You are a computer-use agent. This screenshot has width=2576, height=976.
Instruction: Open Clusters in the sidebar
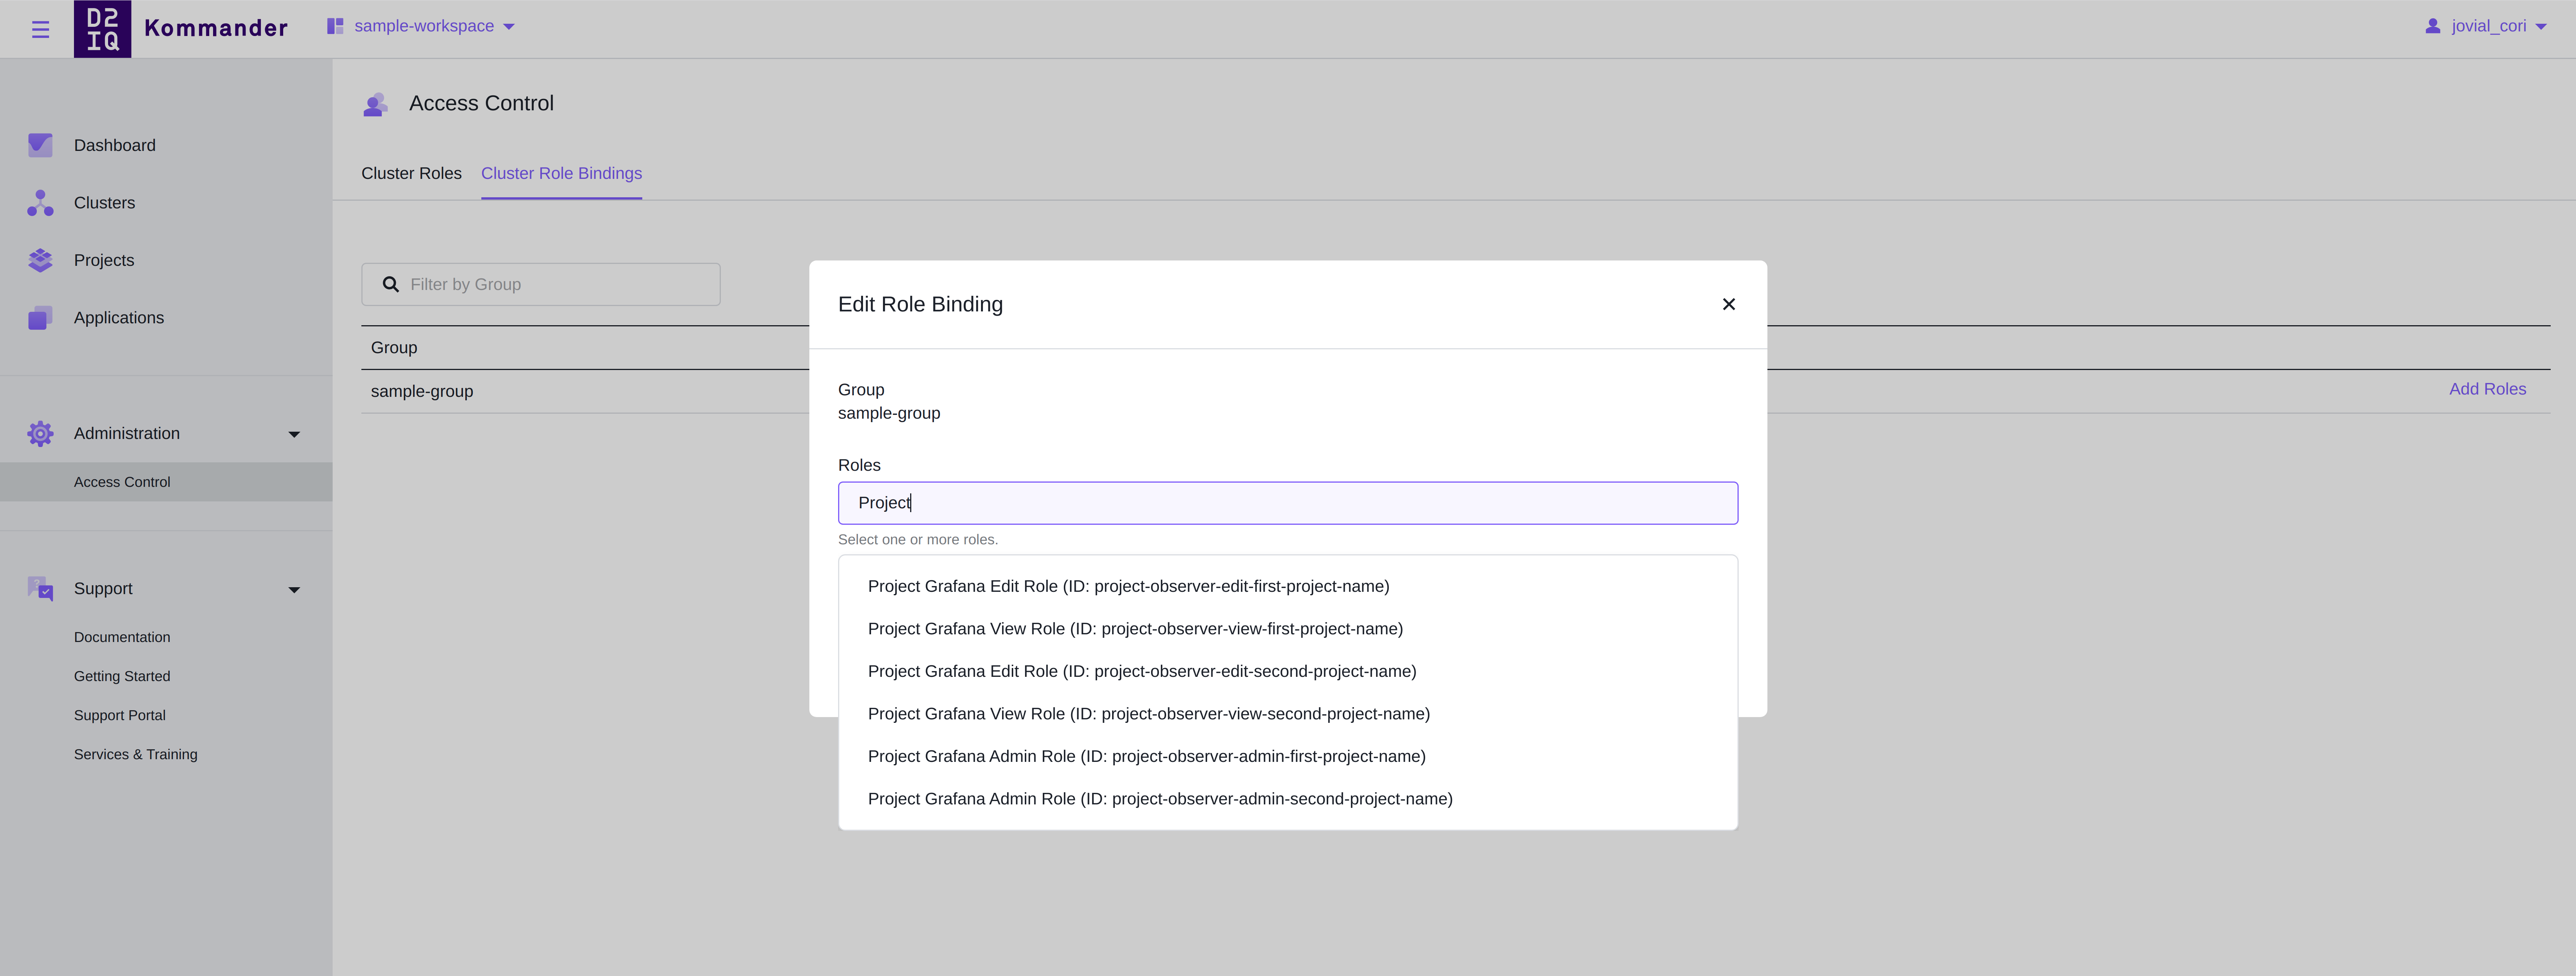[x=104, y=203]
